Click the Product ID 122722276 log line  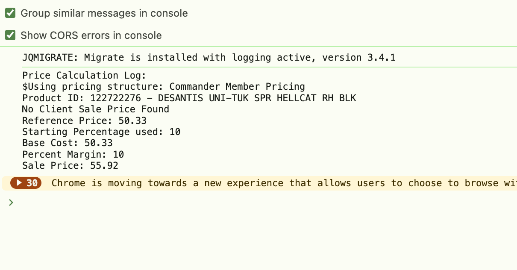coord(189,98)
